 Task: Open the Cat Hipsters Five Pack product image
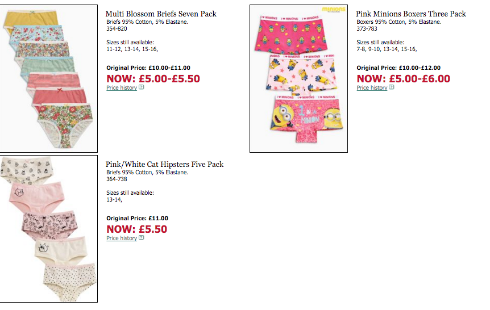tap(49, 229)
